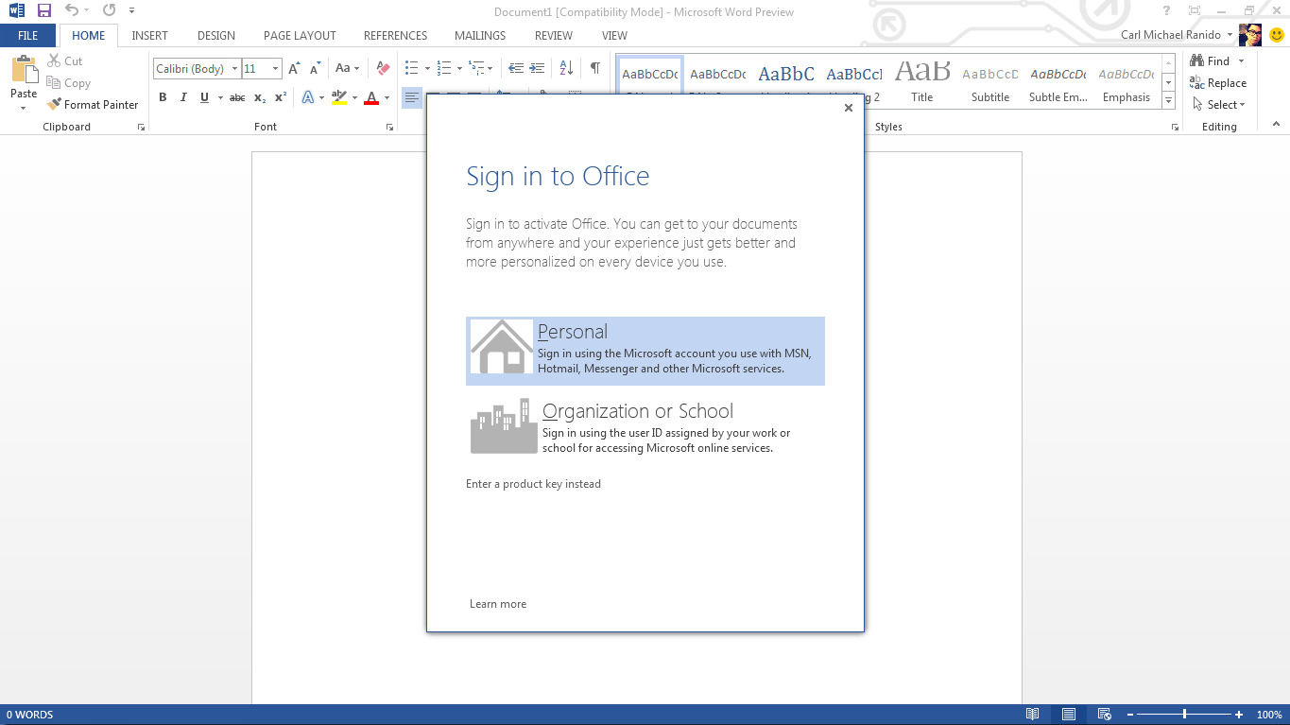Choose Personal sign-in option
Viewport: 1290px width, 725px height.
click(645, 351)
